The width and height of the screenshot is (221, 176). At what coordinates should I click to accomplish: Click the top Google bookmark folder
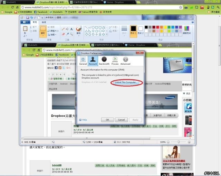tap(7, 12)
